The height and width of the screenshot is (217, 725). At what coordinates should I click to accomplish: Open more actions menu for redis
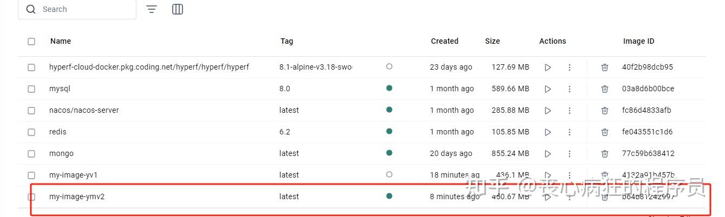[569, 132]
